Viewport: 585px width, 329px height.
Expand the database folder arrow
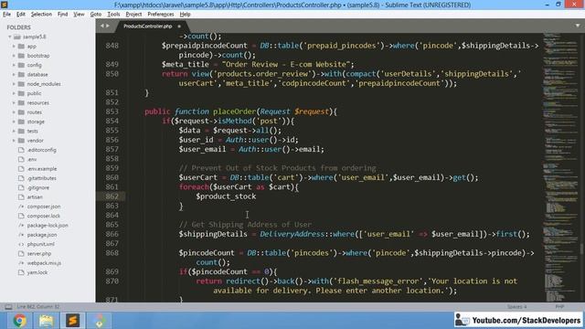(15, 75)
